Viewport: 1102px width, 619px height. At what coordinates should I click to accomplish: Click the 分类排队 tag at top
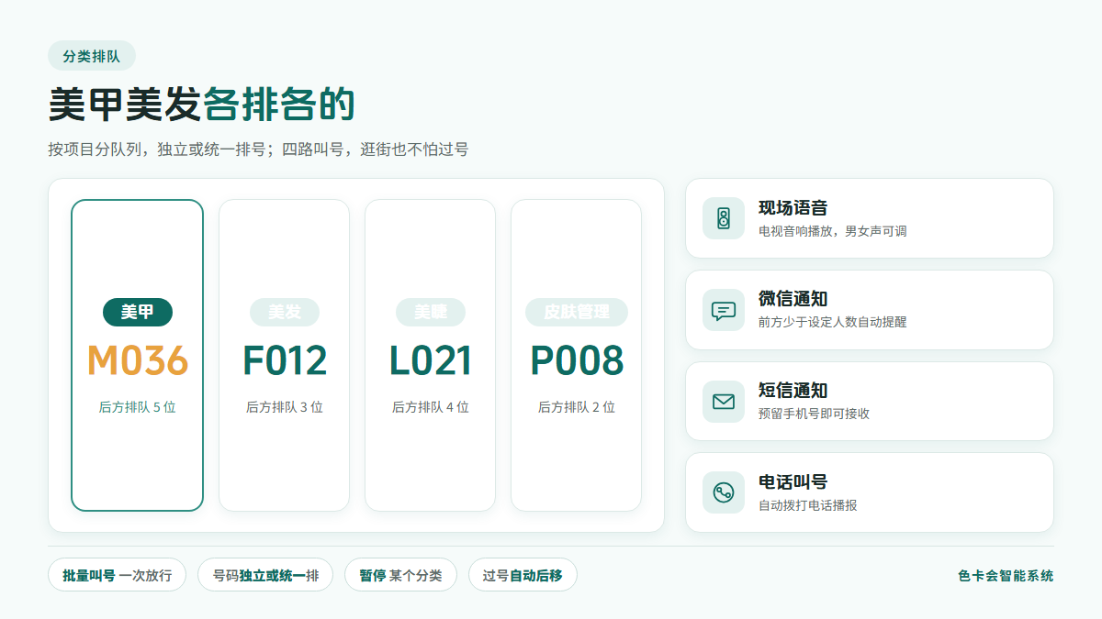[x=92, y=56]
